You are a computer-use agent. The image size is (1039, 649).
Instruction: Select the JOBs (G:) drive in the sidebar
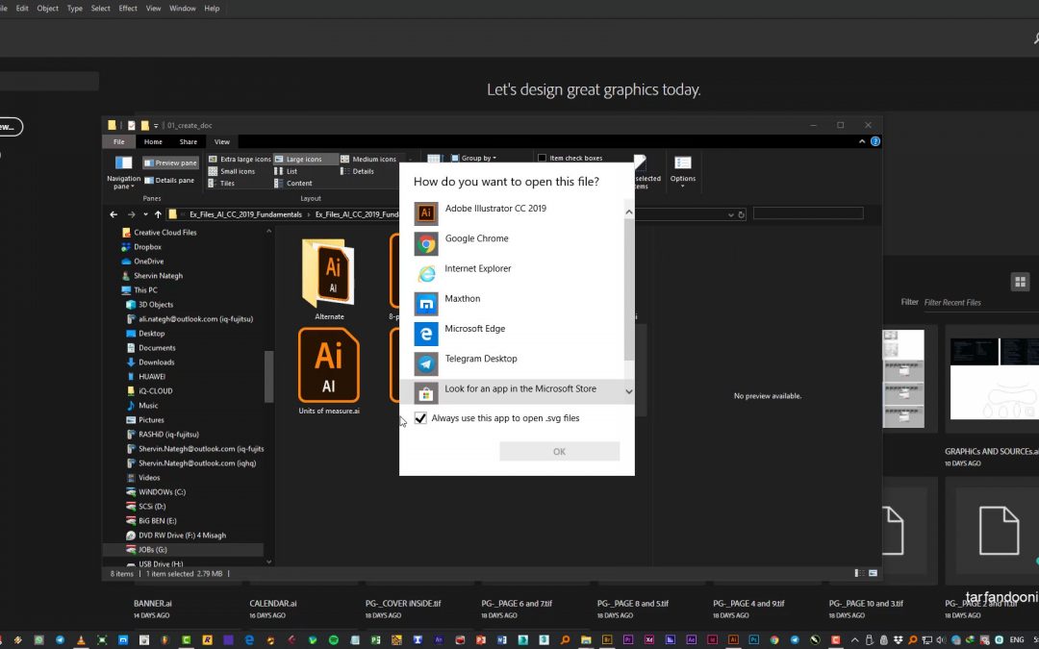pos(152,550)
